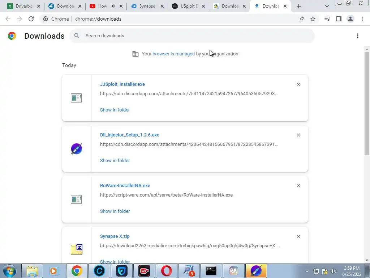Click the Synapse X.zip archive icon
370x278 pixels.
pos(77,249)
